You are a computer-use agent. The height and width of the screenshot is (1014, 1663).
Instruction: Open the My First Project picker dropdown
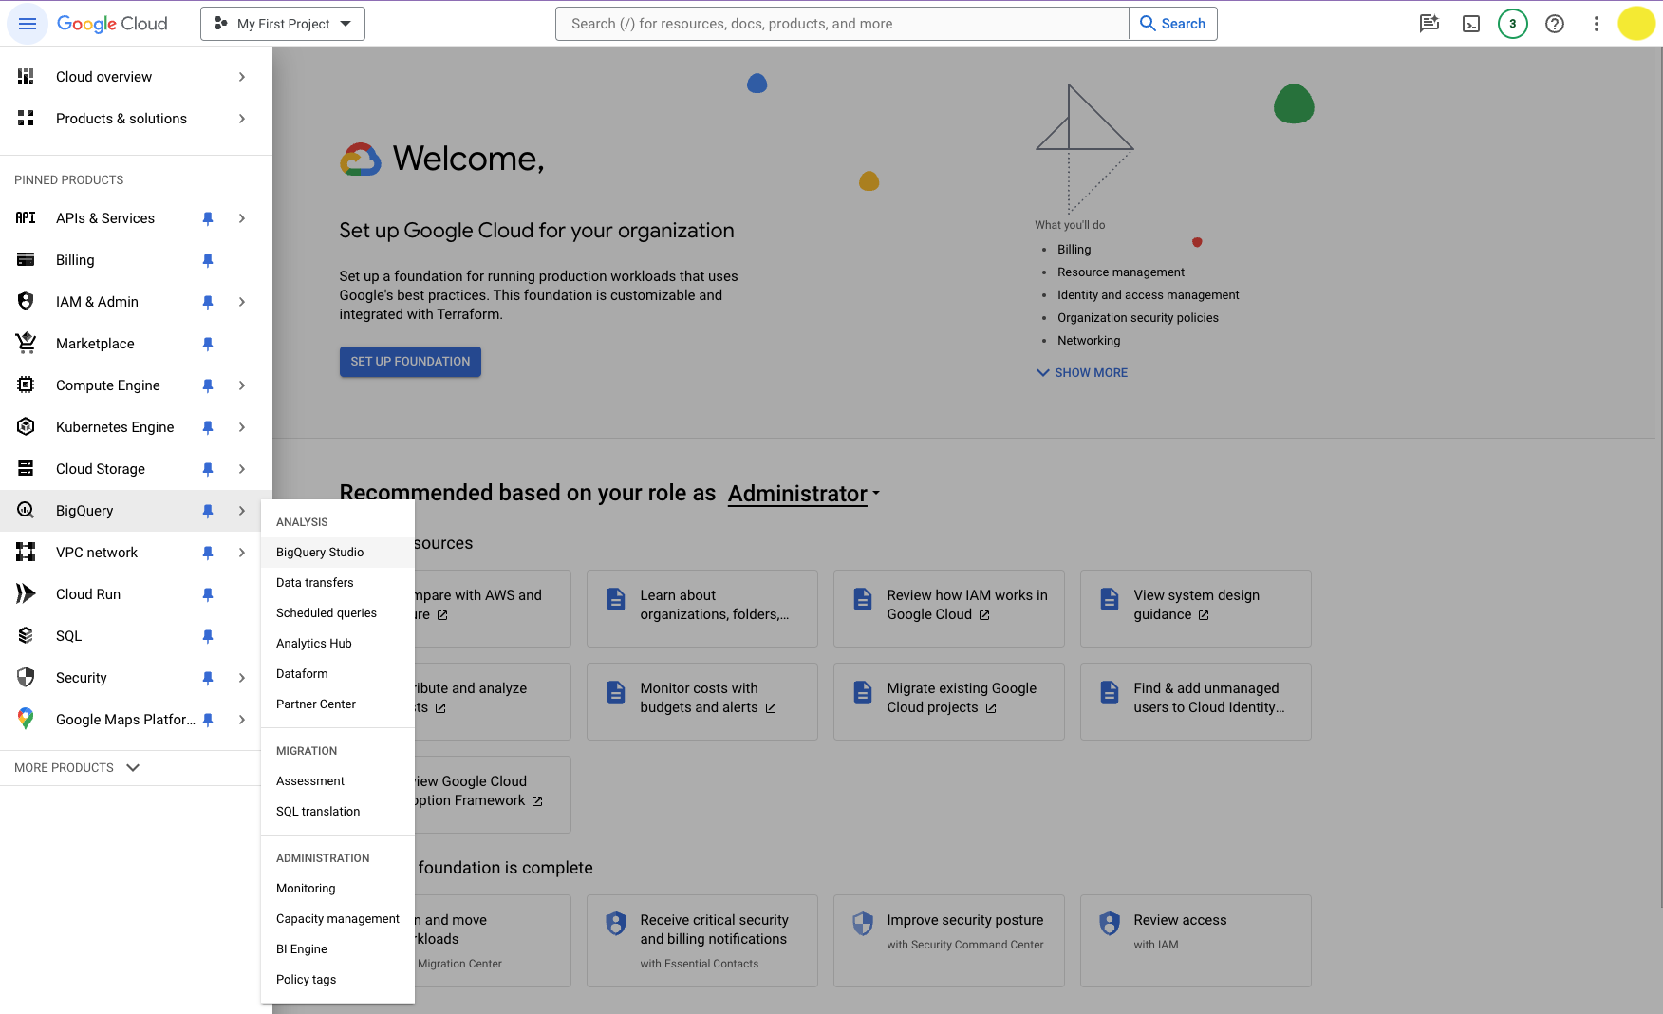click(282, 23)
